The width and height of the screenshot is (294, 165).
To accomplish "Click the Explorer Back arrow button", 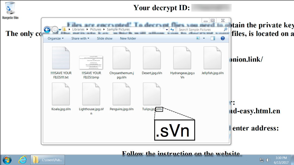I will (x=47, y=29).
